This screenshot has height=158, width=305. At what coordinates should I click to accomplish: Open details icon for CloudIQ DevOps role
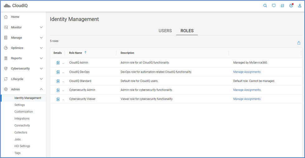(58, 72)
